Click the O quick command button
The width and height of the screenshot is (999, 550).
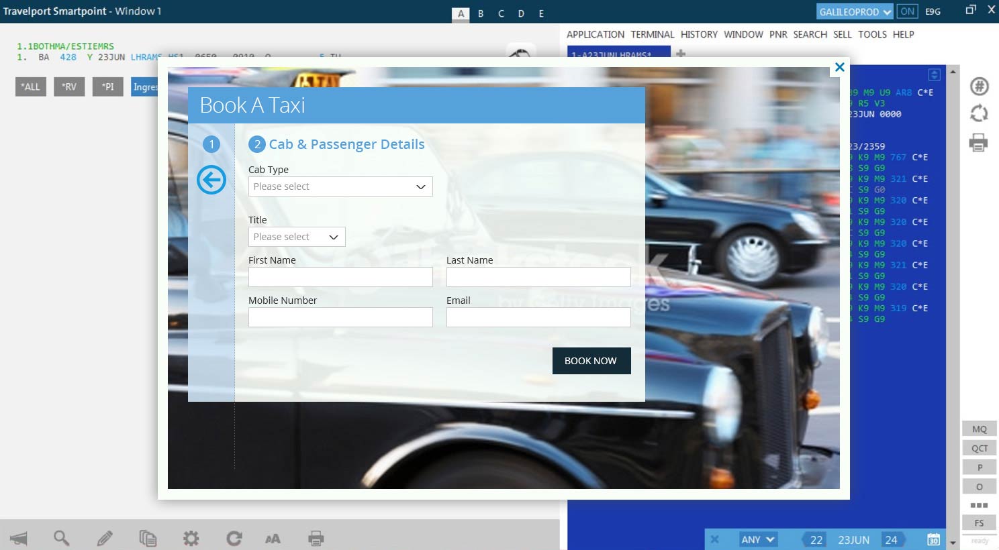click(x=980, y=487)
